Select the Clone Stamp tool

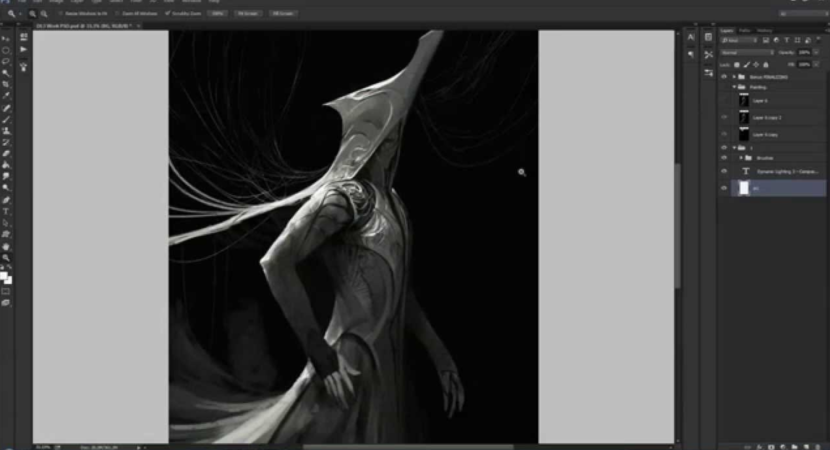pyautogui.click(x=6, y=131)
